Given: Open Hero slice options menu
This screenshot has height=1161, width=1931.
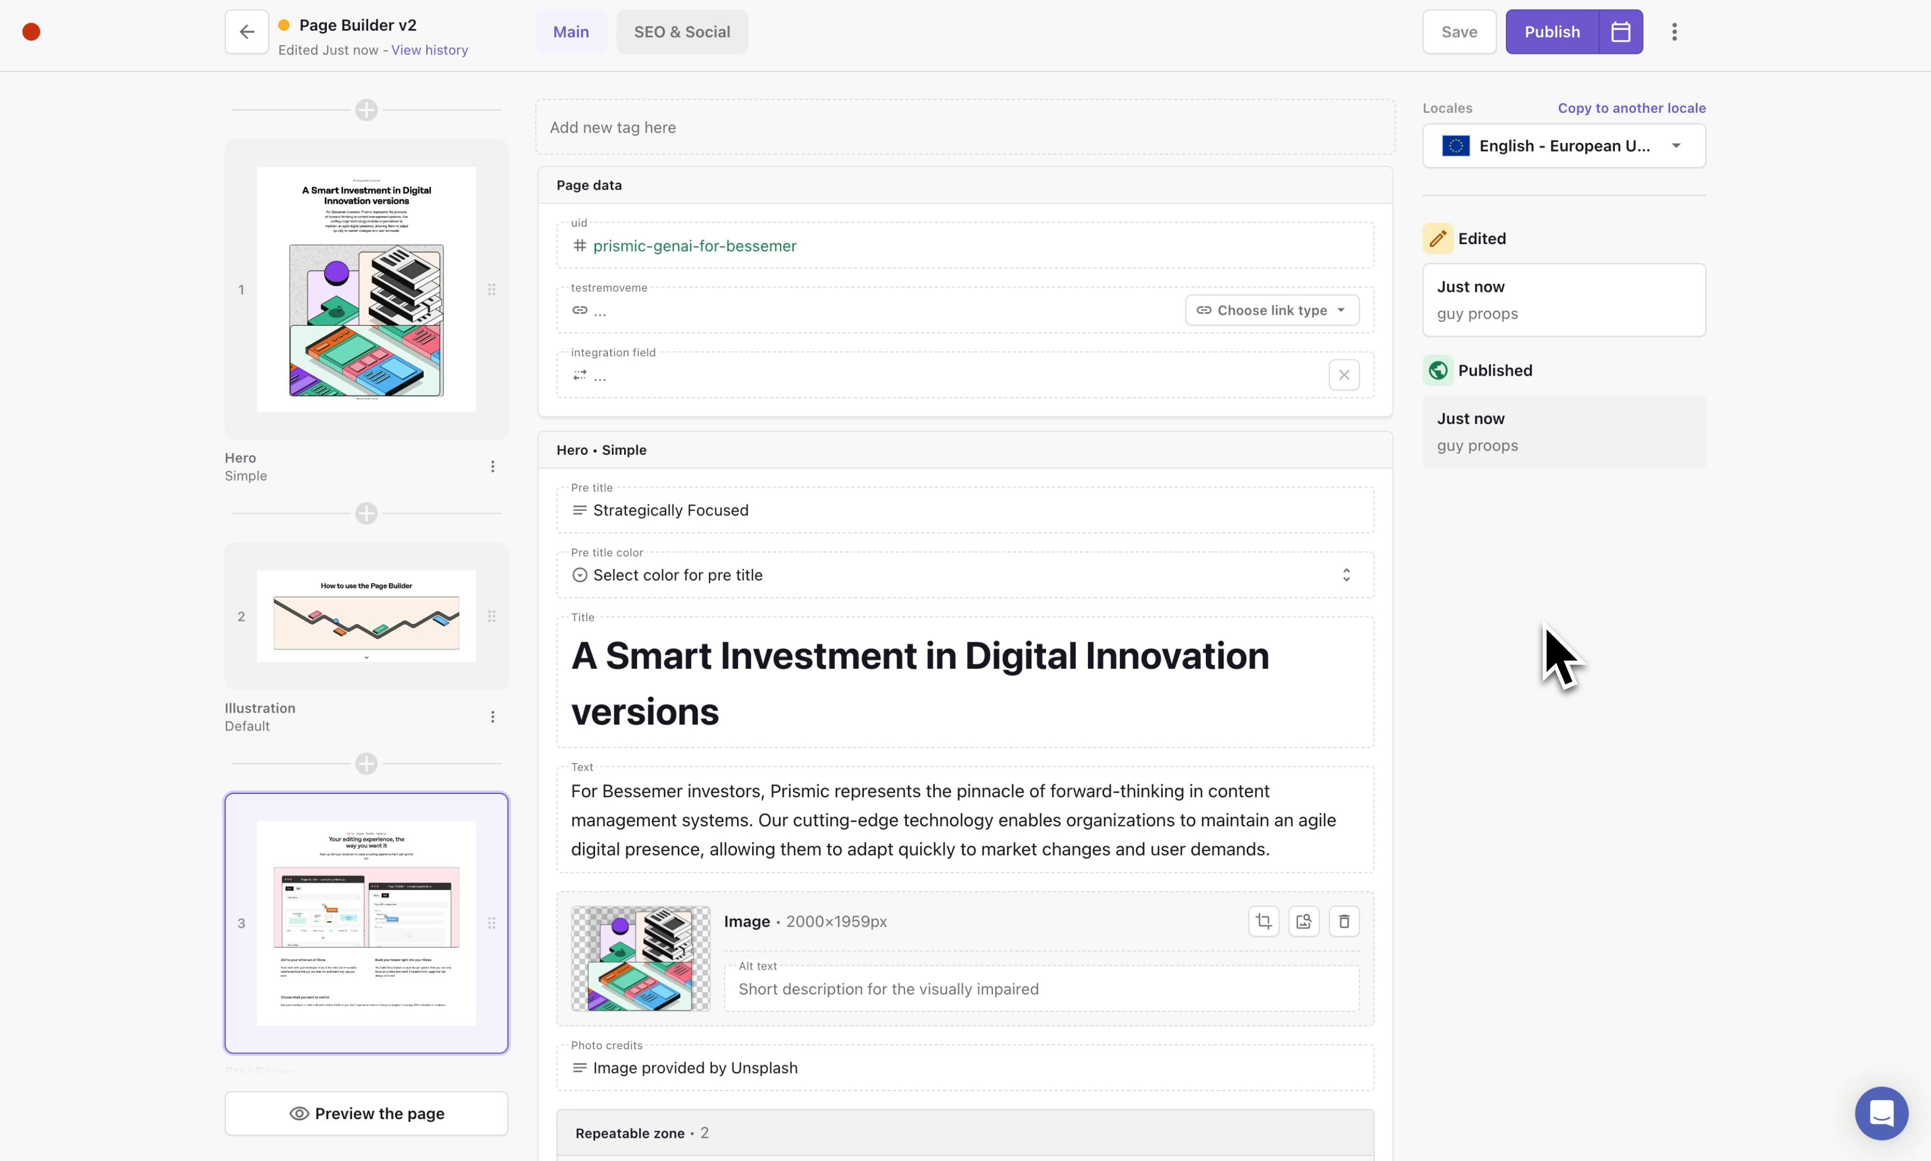Looking at the screenshot, I should [492, 467].
